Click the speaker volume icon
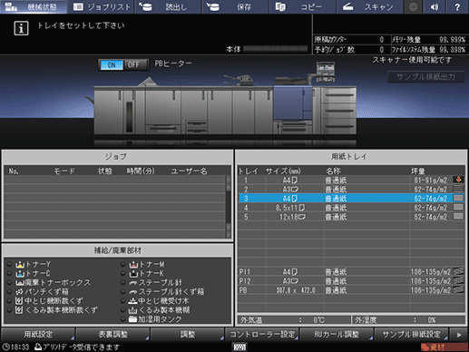The width and height of the screenshot is (469, 352). tap(435, 6)
